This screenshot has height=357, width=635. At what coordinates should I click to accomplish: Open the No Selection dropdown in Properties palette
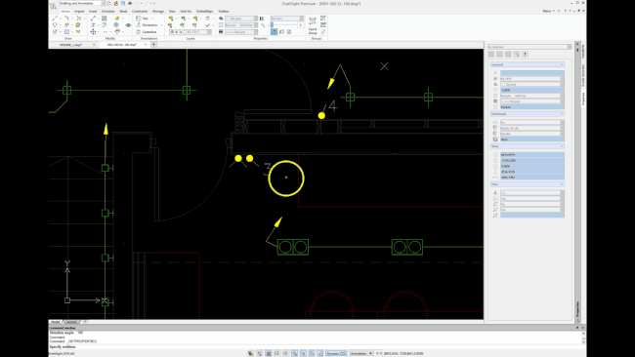pos(529,47)
